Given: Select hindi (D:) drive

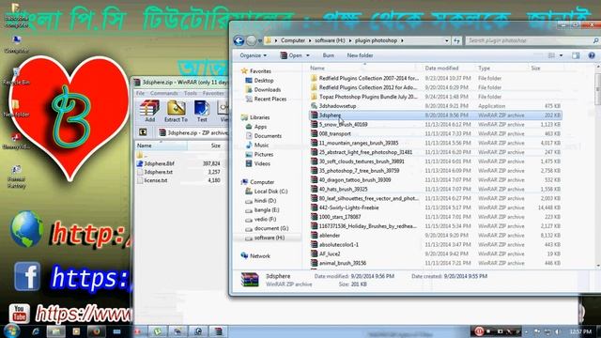Looking at the screenshot, I should [x=265, y=200].
